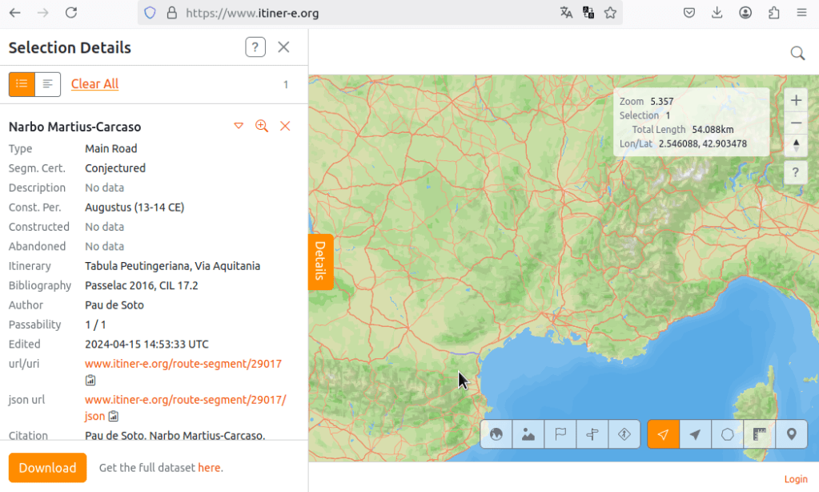Click the Clear All link

(x=94, y=84)
